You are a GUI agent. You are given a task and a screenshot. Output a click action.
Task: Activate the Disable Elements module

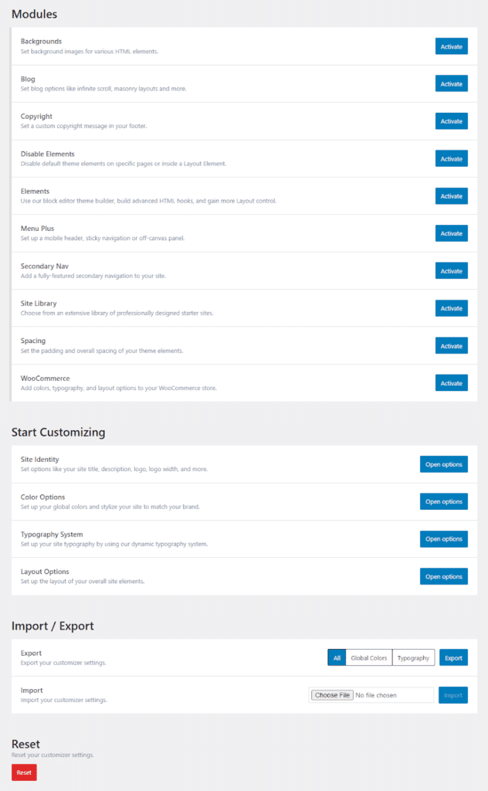451,158
